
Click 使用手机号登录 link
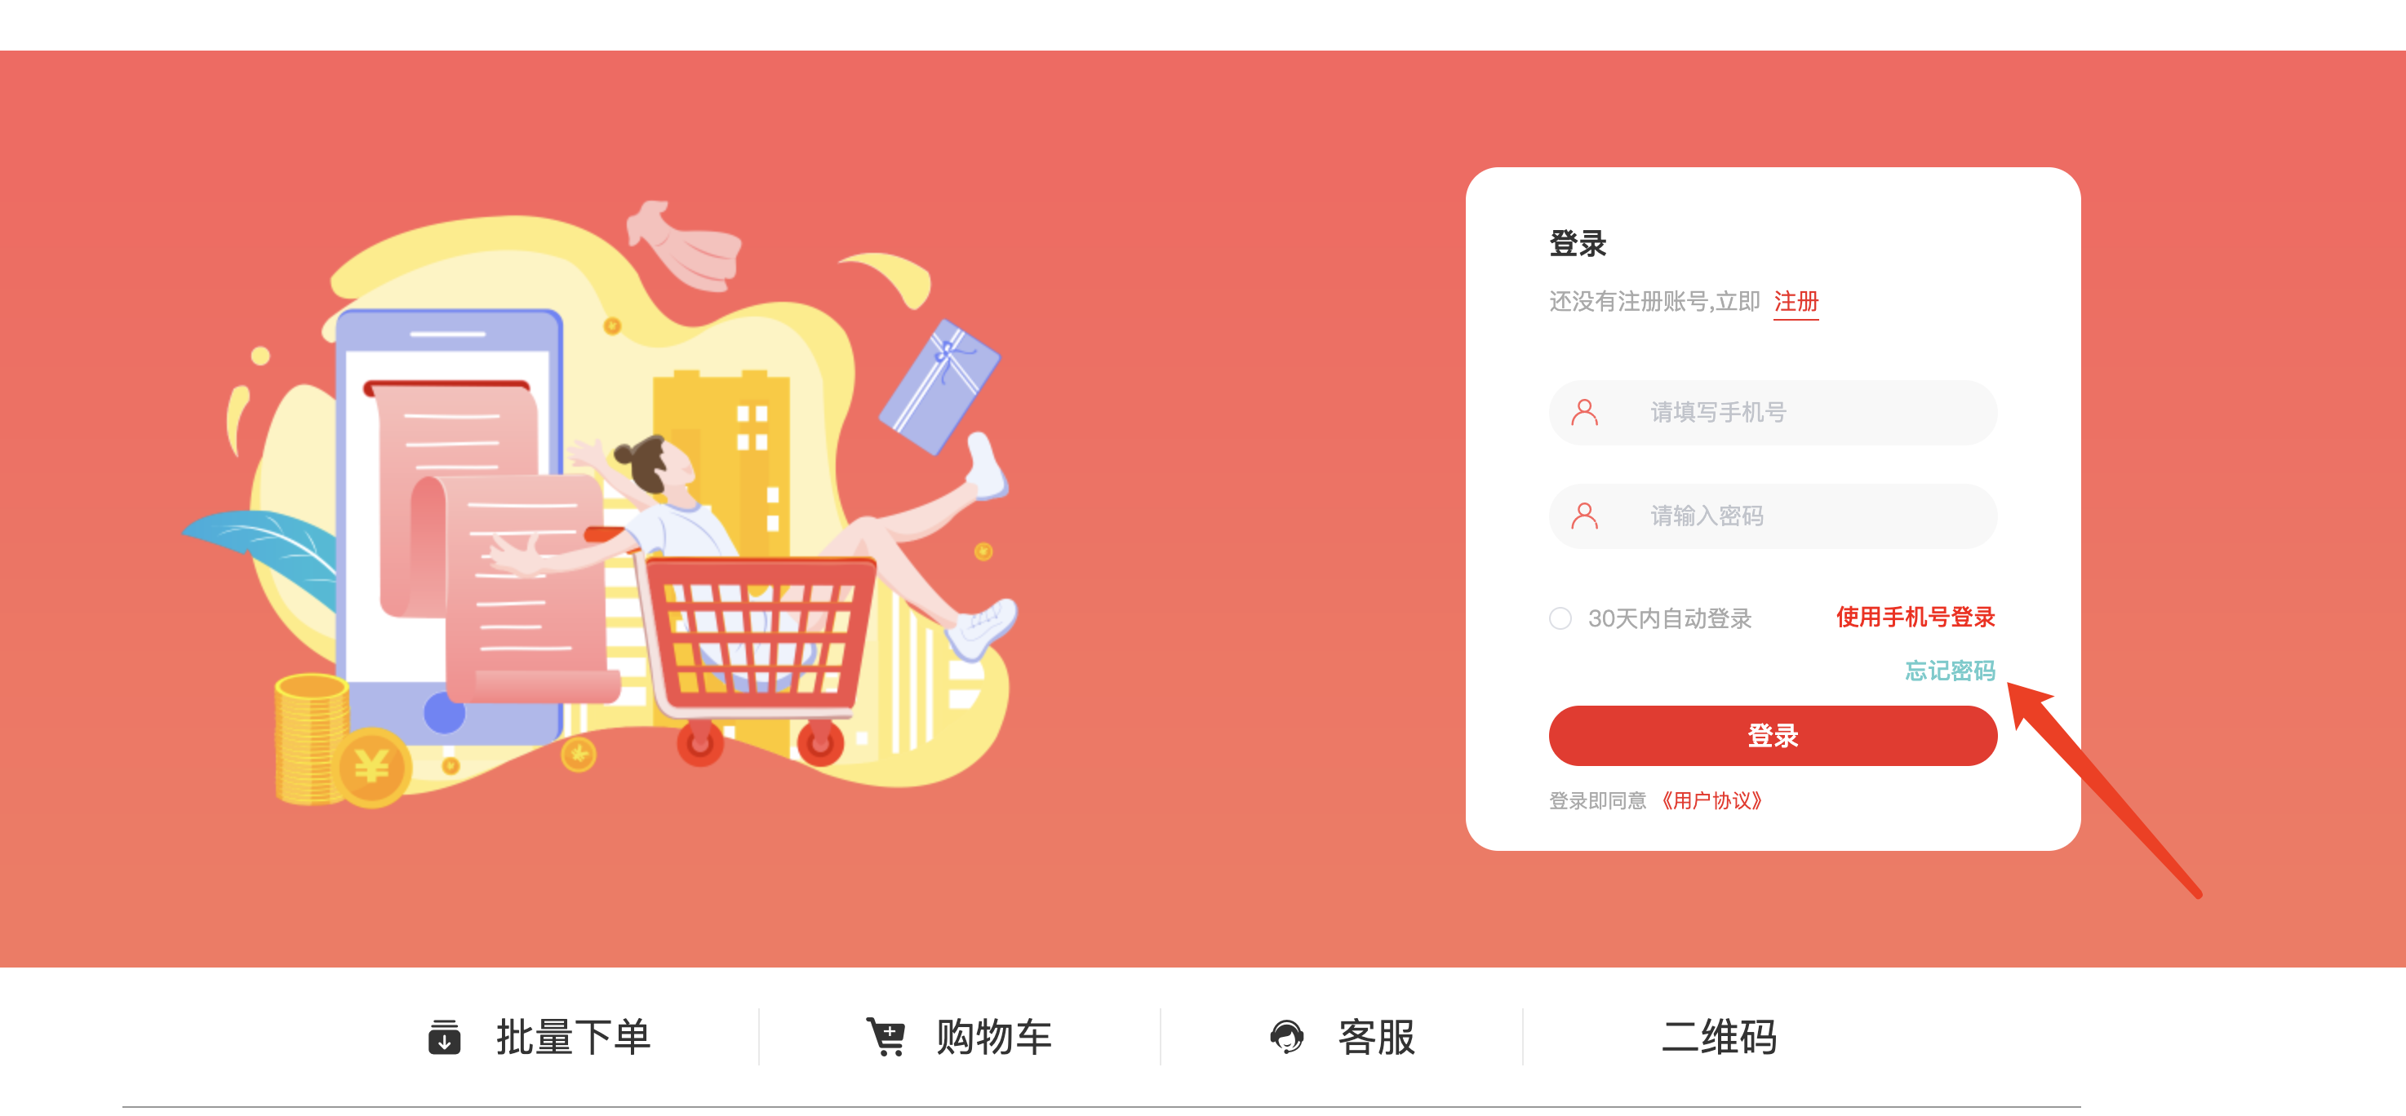click(1915, 618)
